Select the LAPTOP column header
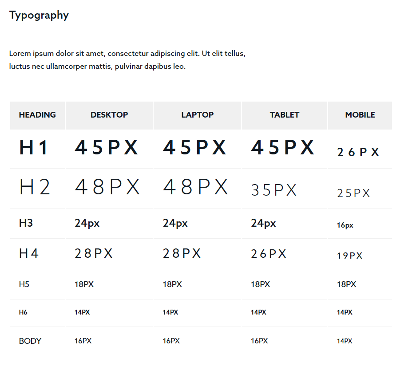The image size is (404, 370). [x=198, y=115]
